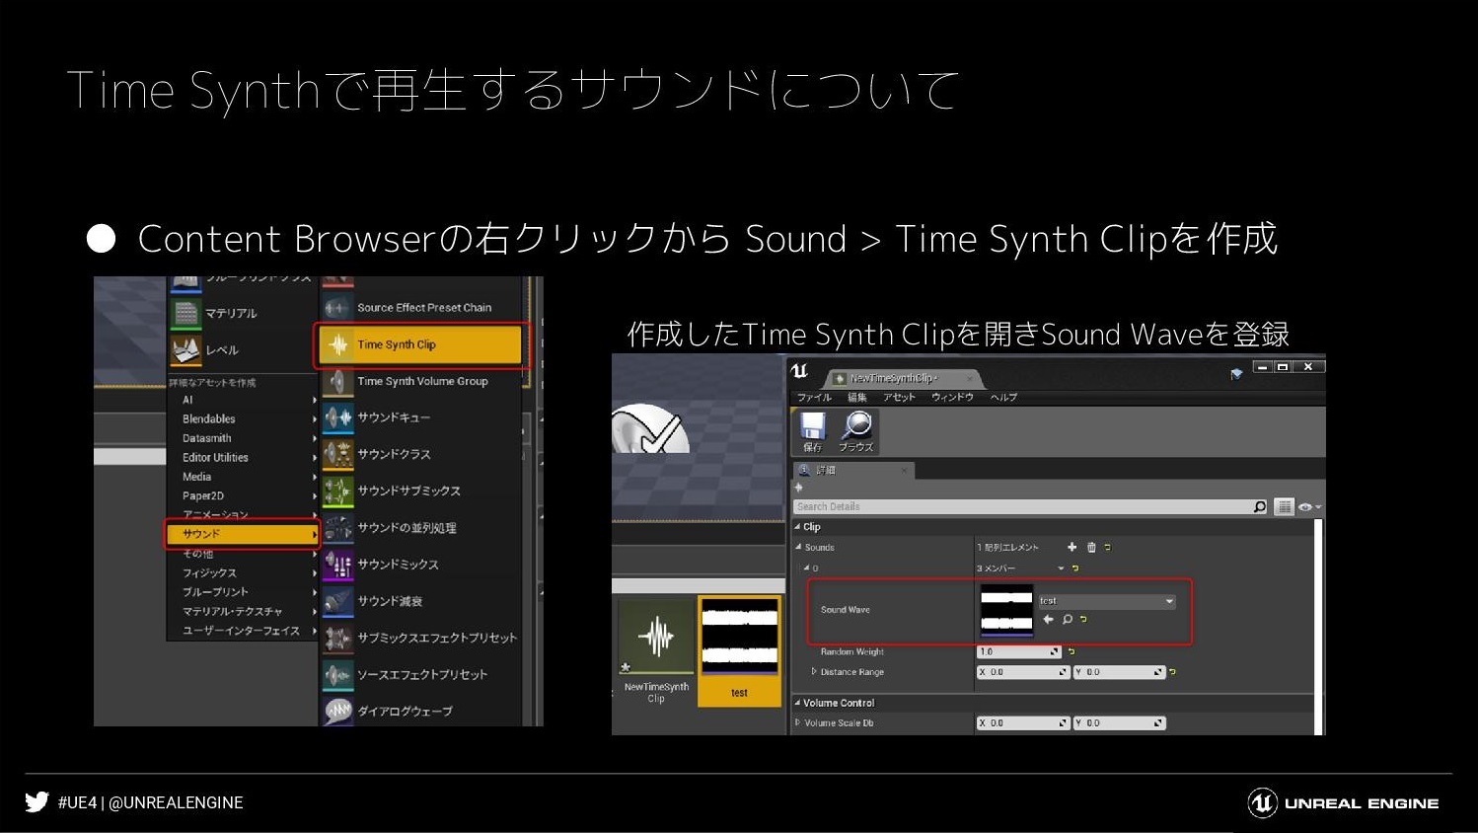The width and height of the screenshot is (1478, 833).
Task: Open the サウンド submenu row
Action: pyautogui.click(x=243, y=534)
